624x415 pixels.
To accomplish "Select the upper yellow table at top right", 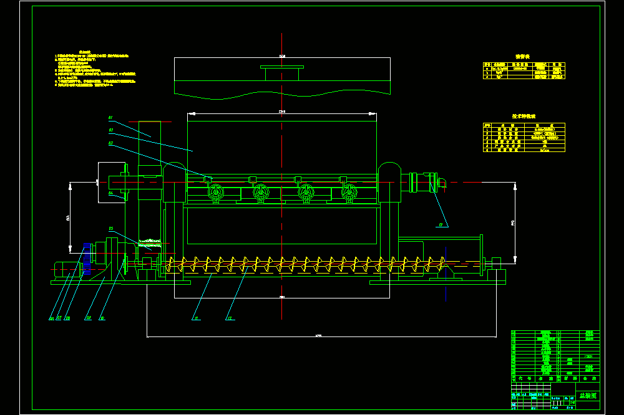I will pos(524,71).
